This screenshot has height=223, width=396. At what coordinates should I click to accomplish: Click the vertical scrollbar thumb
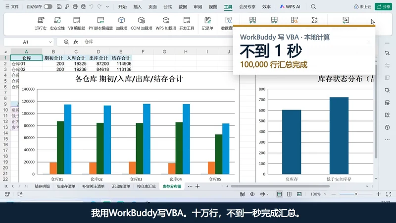click(376, 111)
